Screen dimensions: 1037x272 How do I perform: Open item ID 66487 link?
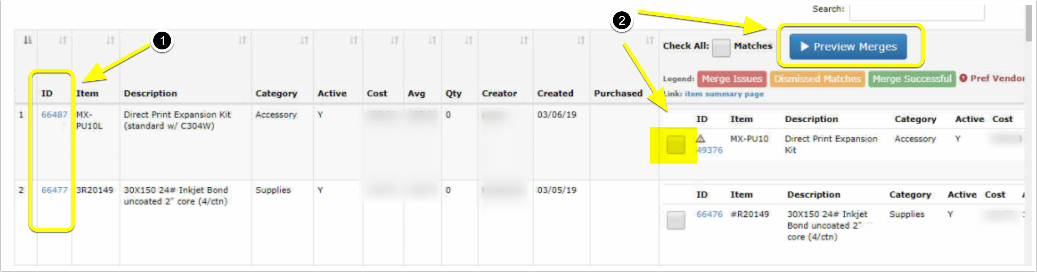55,114
